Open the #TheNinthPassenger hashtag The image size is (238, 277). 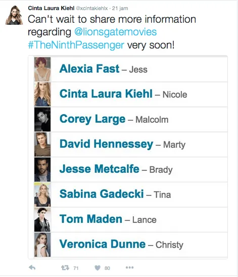(76, 45)
